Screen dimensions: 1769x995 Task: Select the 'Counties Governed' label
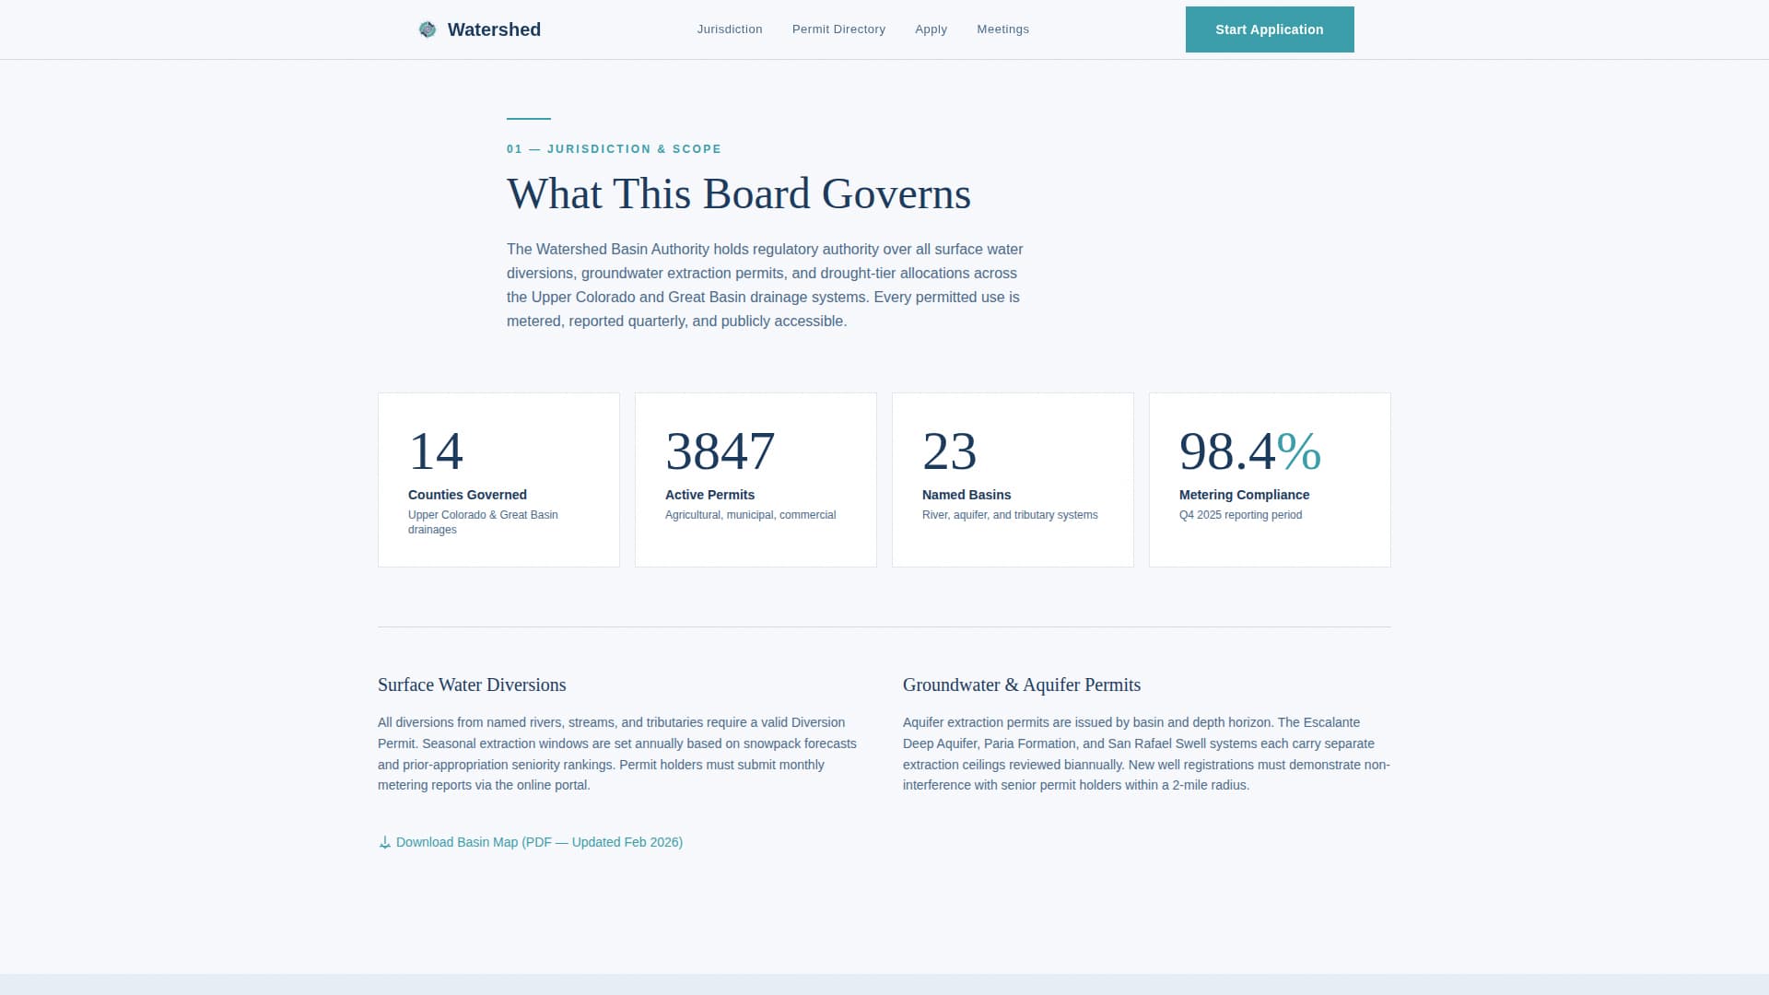(467, 495)
